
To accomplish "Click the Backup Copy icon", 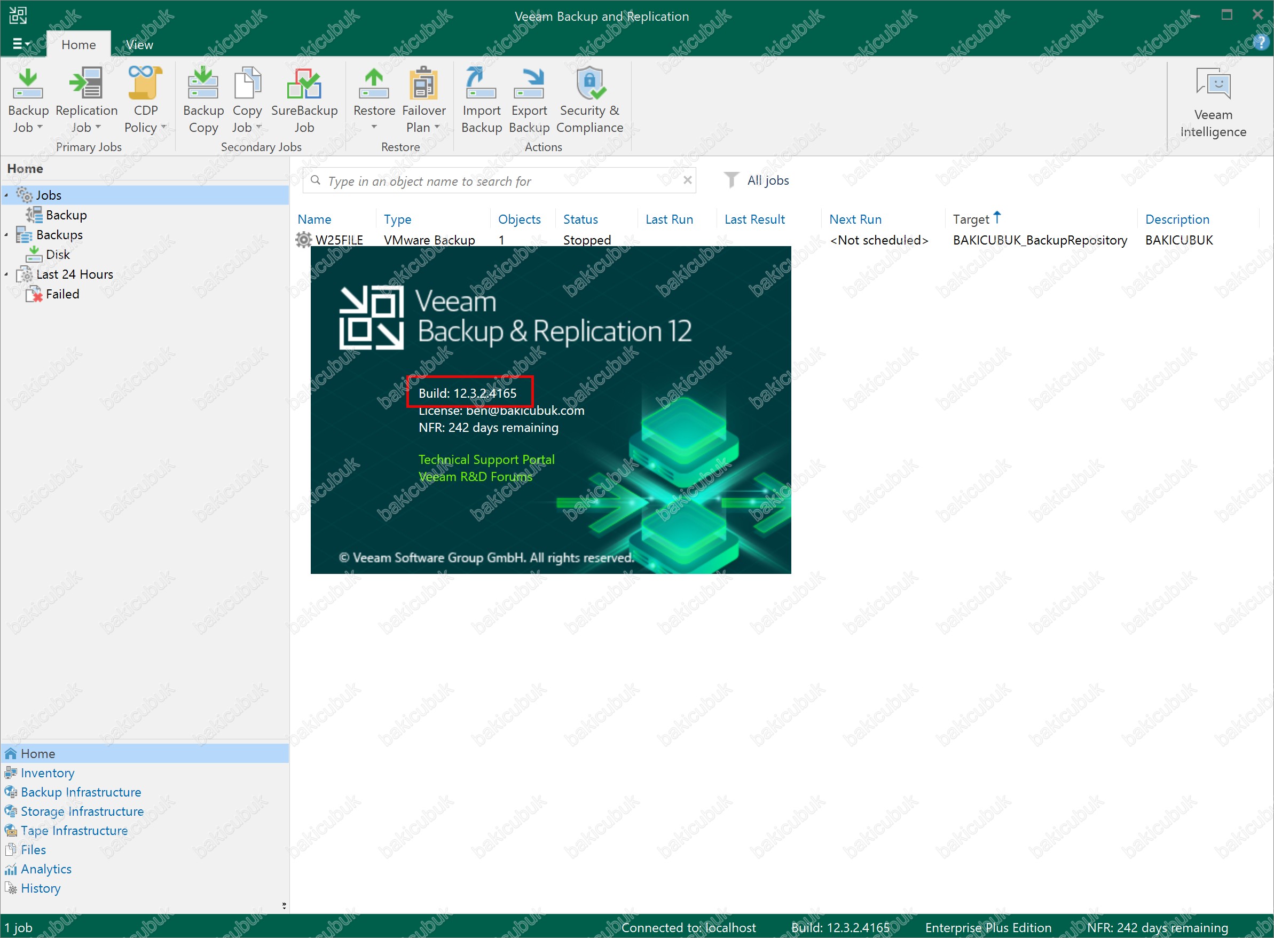I will click(x=203, y=83).
